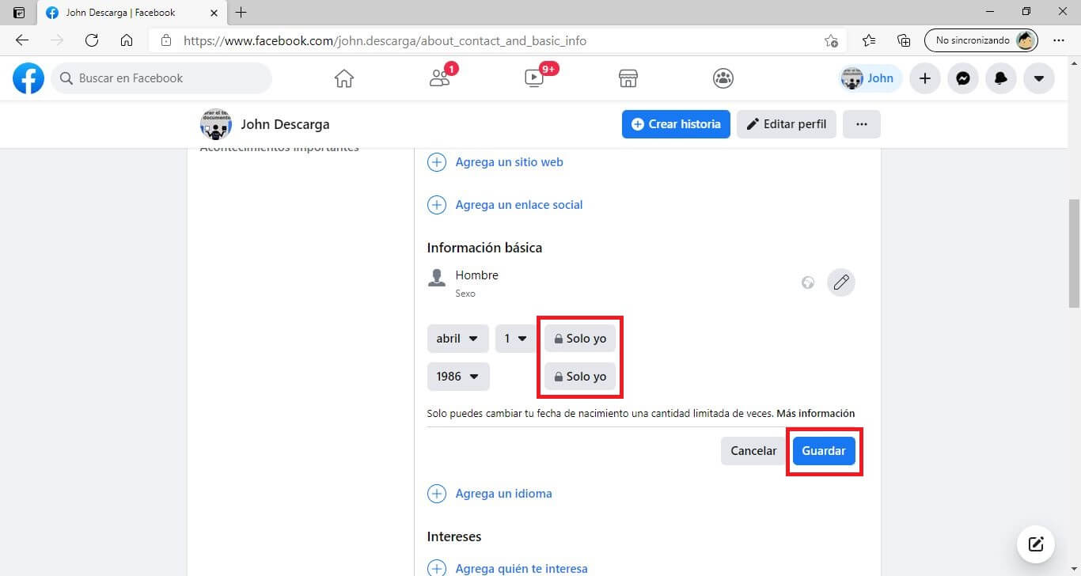
Task: Open the Solo yo privacy selector for birth year
Action: [x=580, y=377]
